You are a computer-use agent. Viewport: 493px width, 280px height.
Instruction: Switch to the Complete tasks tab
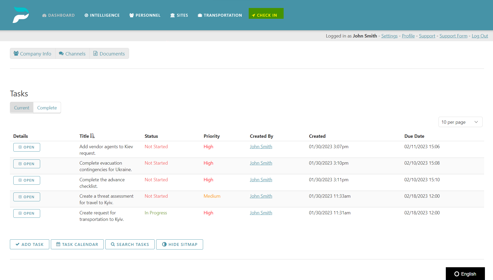[x=47, y=108]
